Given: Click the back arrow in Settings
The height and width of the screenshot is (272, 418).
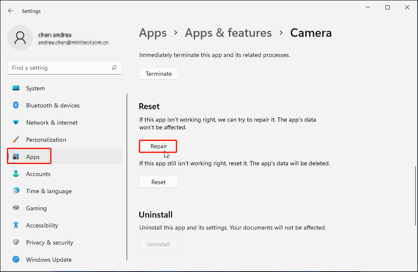Looking at the screenshot, I should point(11,11).
